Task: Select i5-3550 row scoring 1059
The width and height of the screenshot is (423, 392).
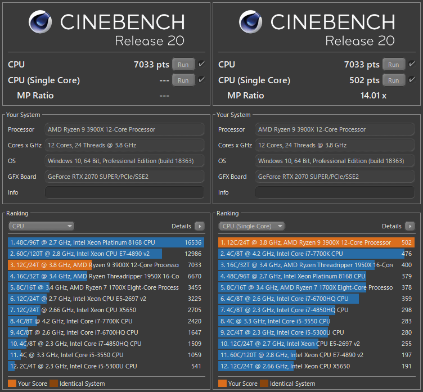Action: [x=106, y=355]
